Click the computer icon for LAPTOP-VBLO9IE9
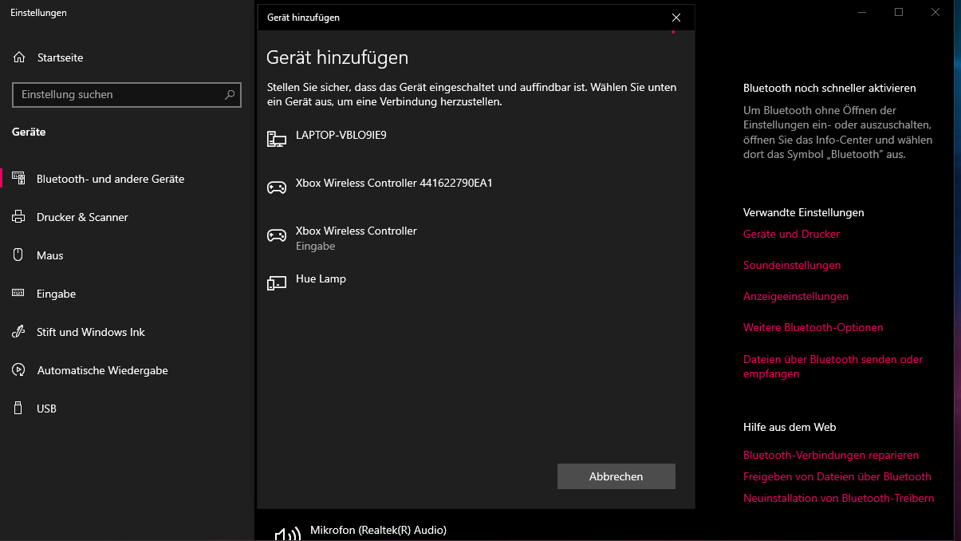 (x=276, y=140)
